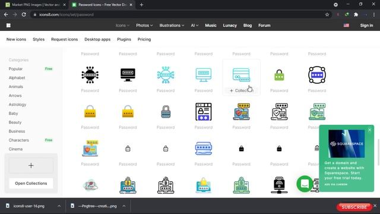Select the outline laptop bitcoin lock icon
Image resolution: width=380 pixels, height=214 pixels.
(166, 185)
